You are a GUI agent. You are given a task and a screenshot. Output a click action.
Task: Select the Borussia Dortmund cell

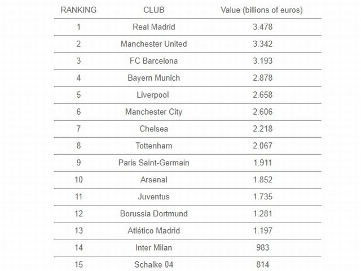pos(154,213)
